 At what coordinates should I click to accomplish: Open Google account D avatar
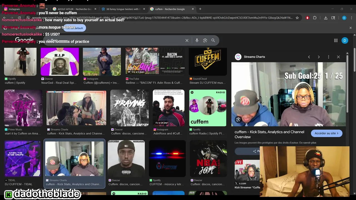tap(345, 41)
